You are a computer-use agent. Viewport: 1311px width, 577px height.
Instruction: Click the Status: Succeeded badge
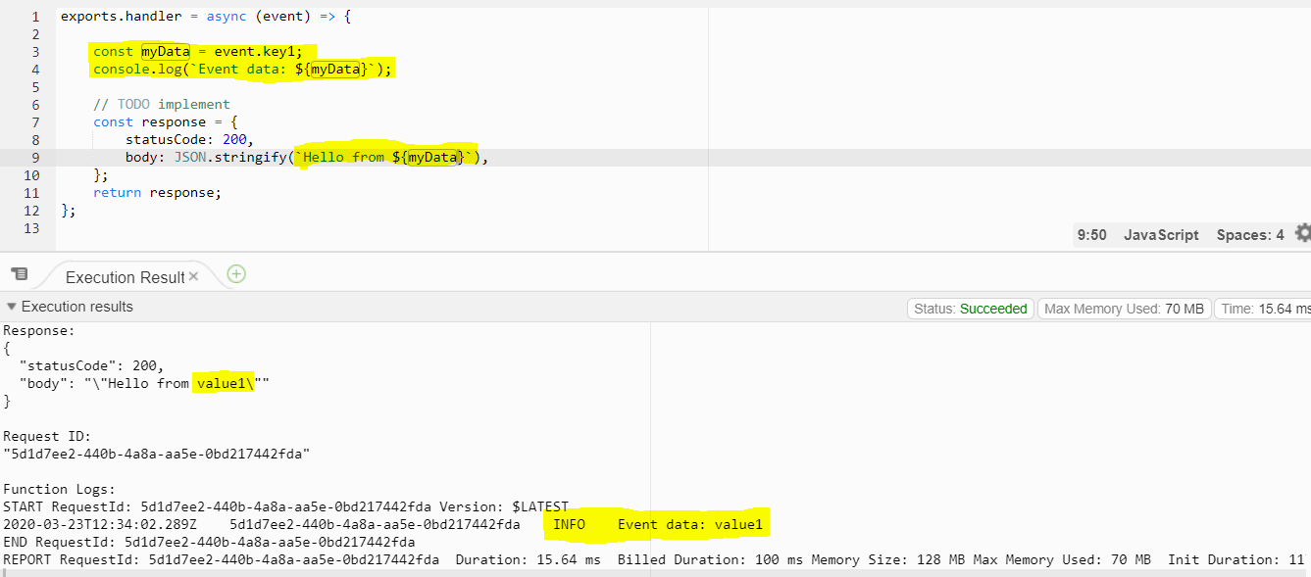971,309
